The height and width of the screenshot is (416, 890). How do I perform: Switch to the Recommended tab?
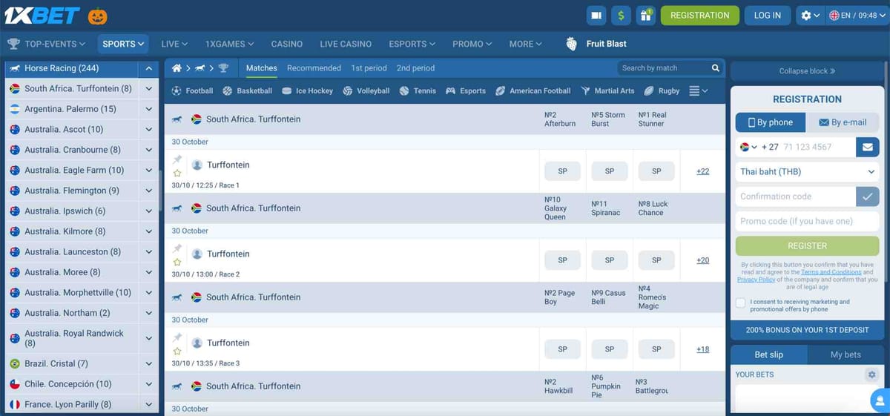(314, 68)
